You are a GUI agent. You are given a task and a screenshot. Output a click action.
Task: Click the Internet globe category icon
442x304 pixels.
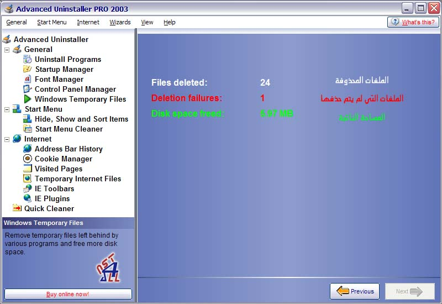click(17, 139)
